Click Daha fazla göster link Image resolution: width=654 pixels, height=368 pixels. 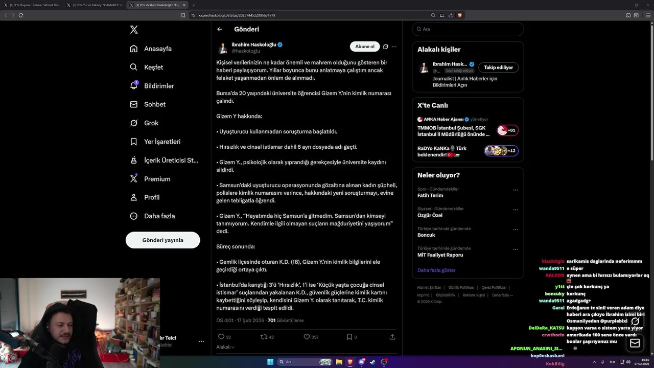(436, 270)
